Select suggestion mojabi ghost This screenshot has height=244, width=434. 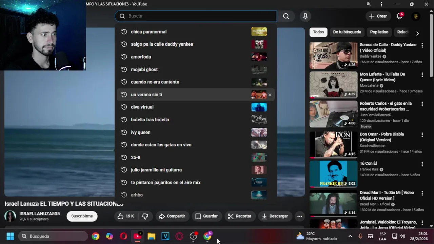coord(195,69)
